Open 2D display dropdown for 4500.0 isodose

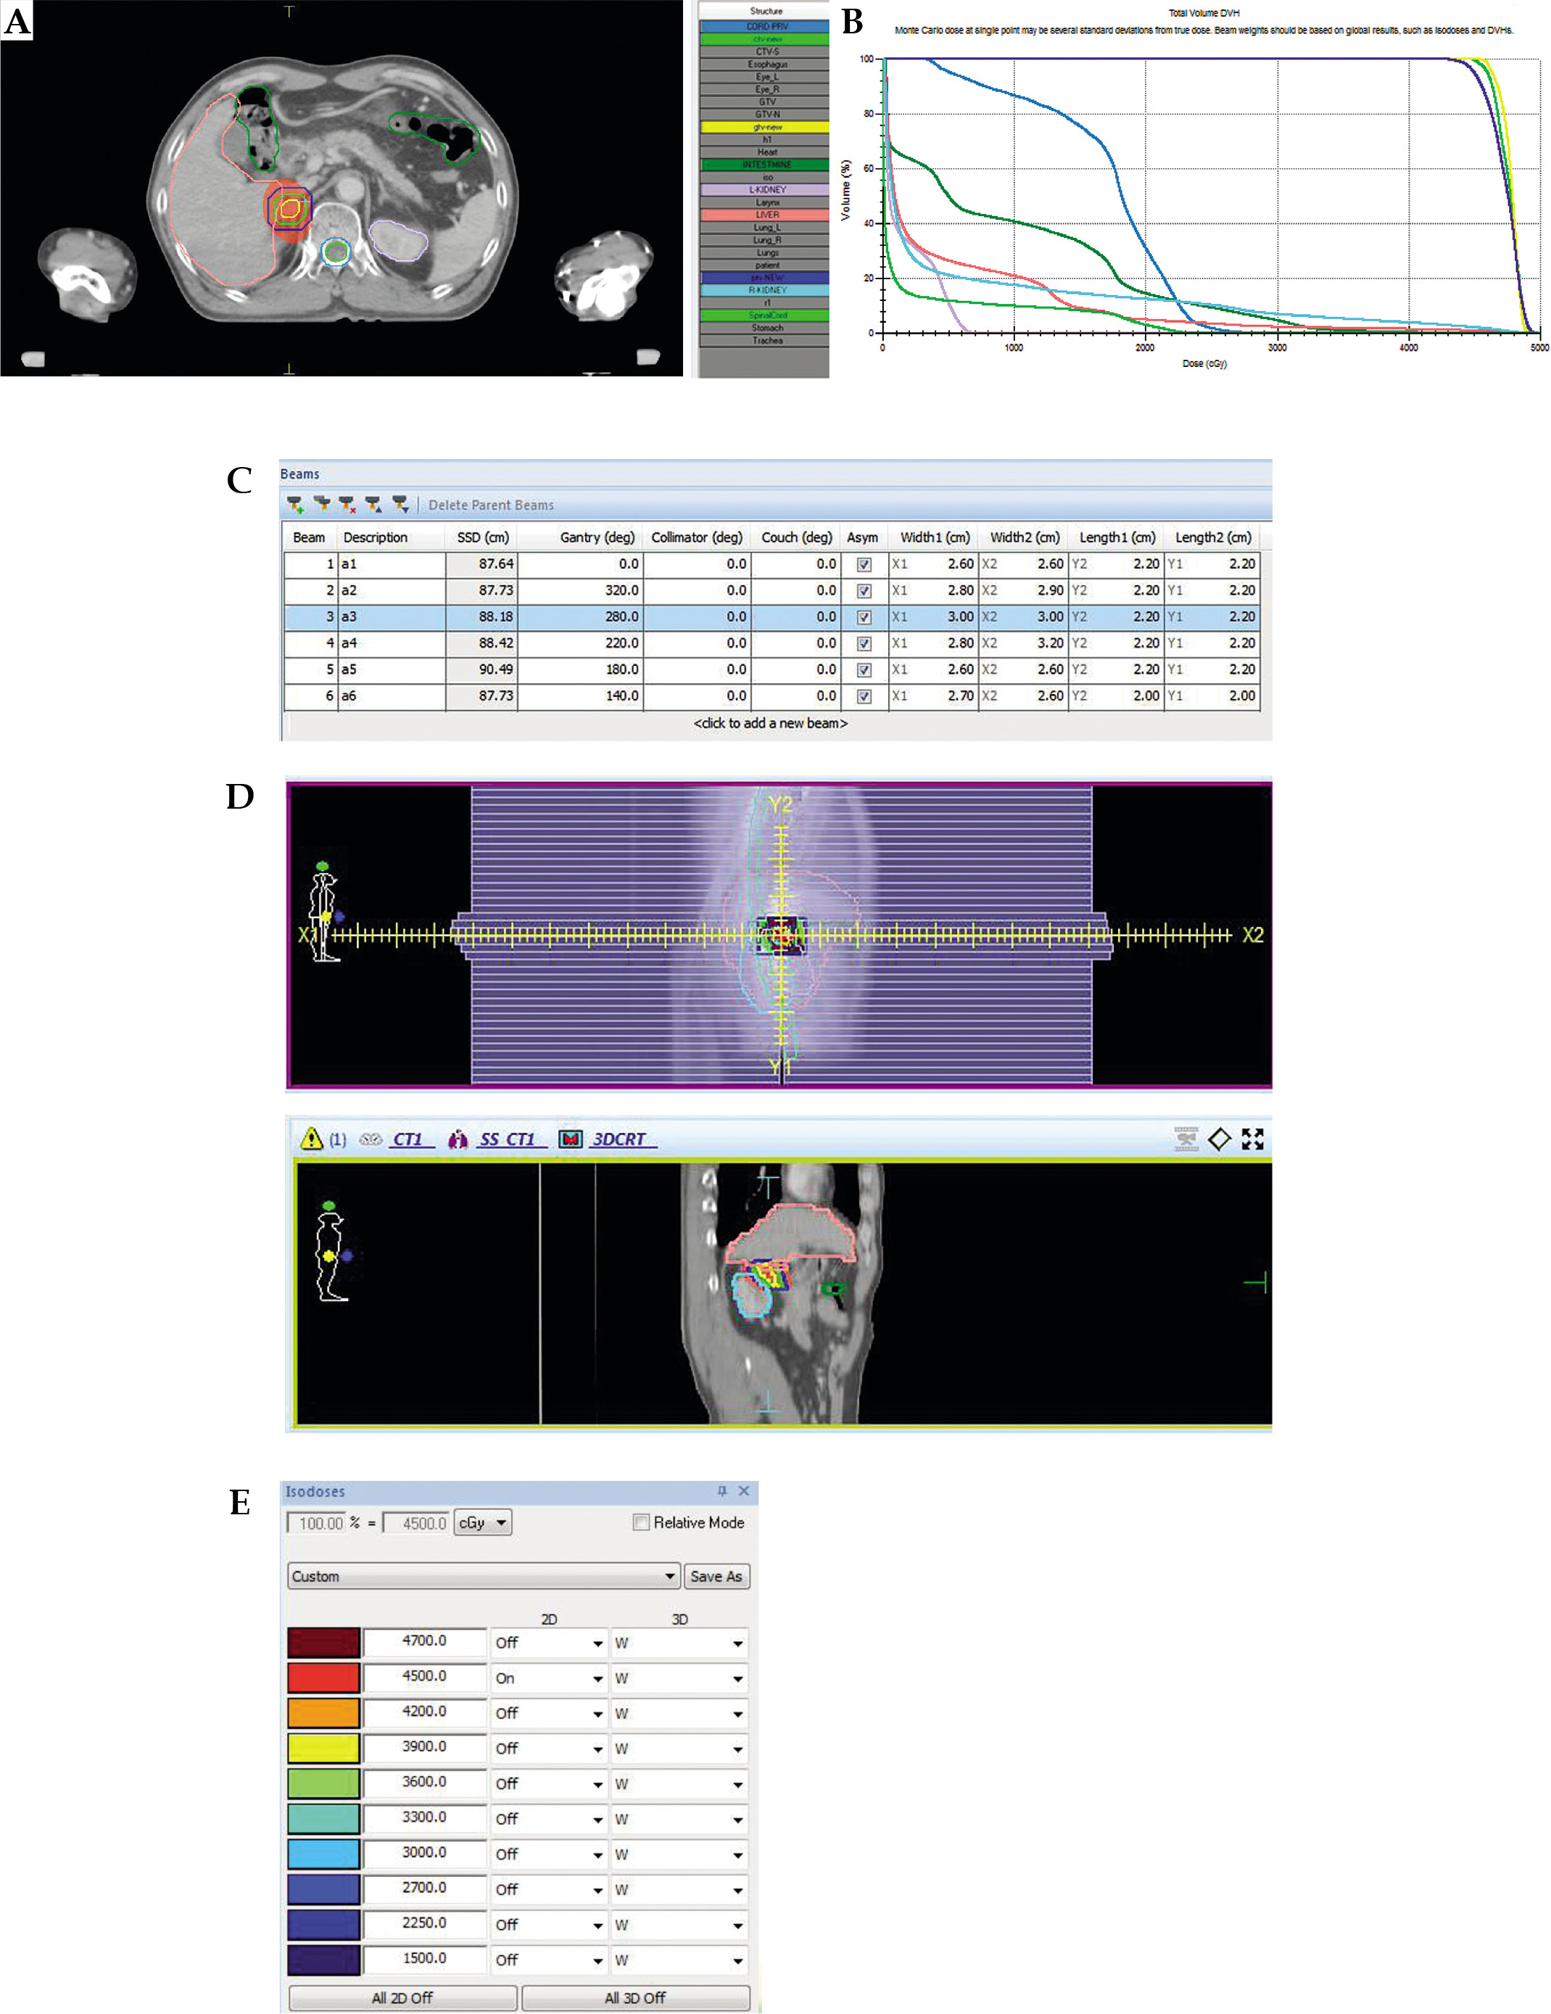[549, 1678]
